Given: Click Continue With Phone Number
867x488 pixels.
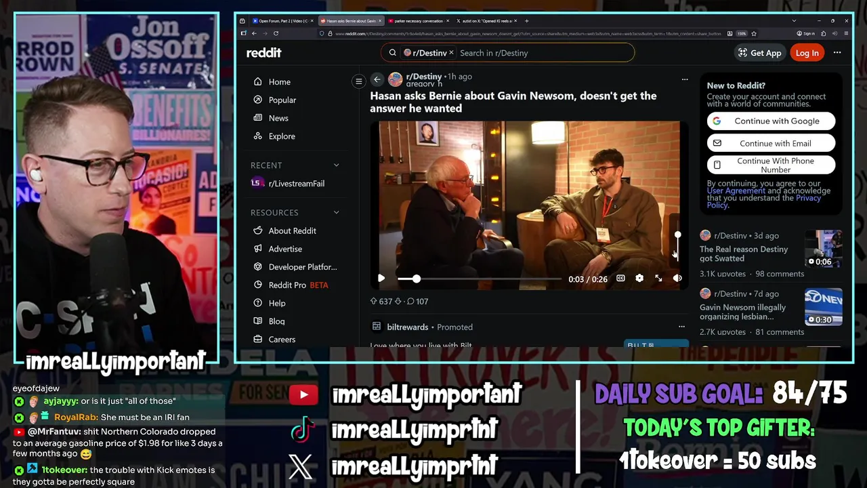Looking at the screenshot, I should tap(771, 165).
